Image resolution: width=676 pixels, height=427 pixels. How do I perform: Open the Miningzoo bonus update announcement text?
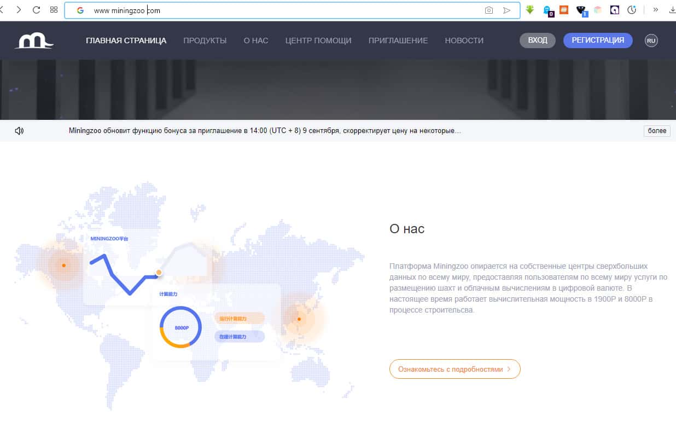265,131
